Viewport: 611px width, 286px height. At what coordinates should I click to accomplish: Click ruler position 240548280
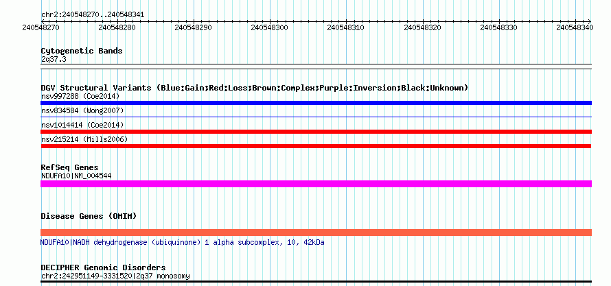pyautogui.click(x=117, y=27)
